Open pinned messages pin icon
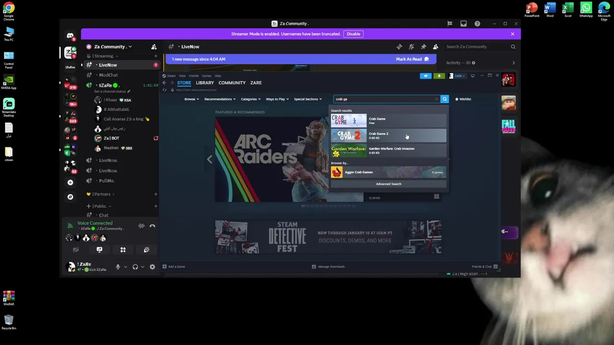614x345 pixels. tap(424, 46)
